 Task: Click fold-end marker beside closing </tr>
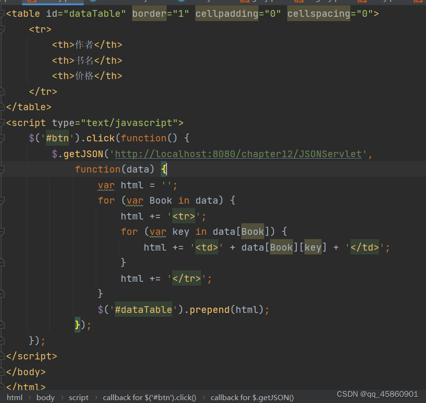(x=2, y=92)
